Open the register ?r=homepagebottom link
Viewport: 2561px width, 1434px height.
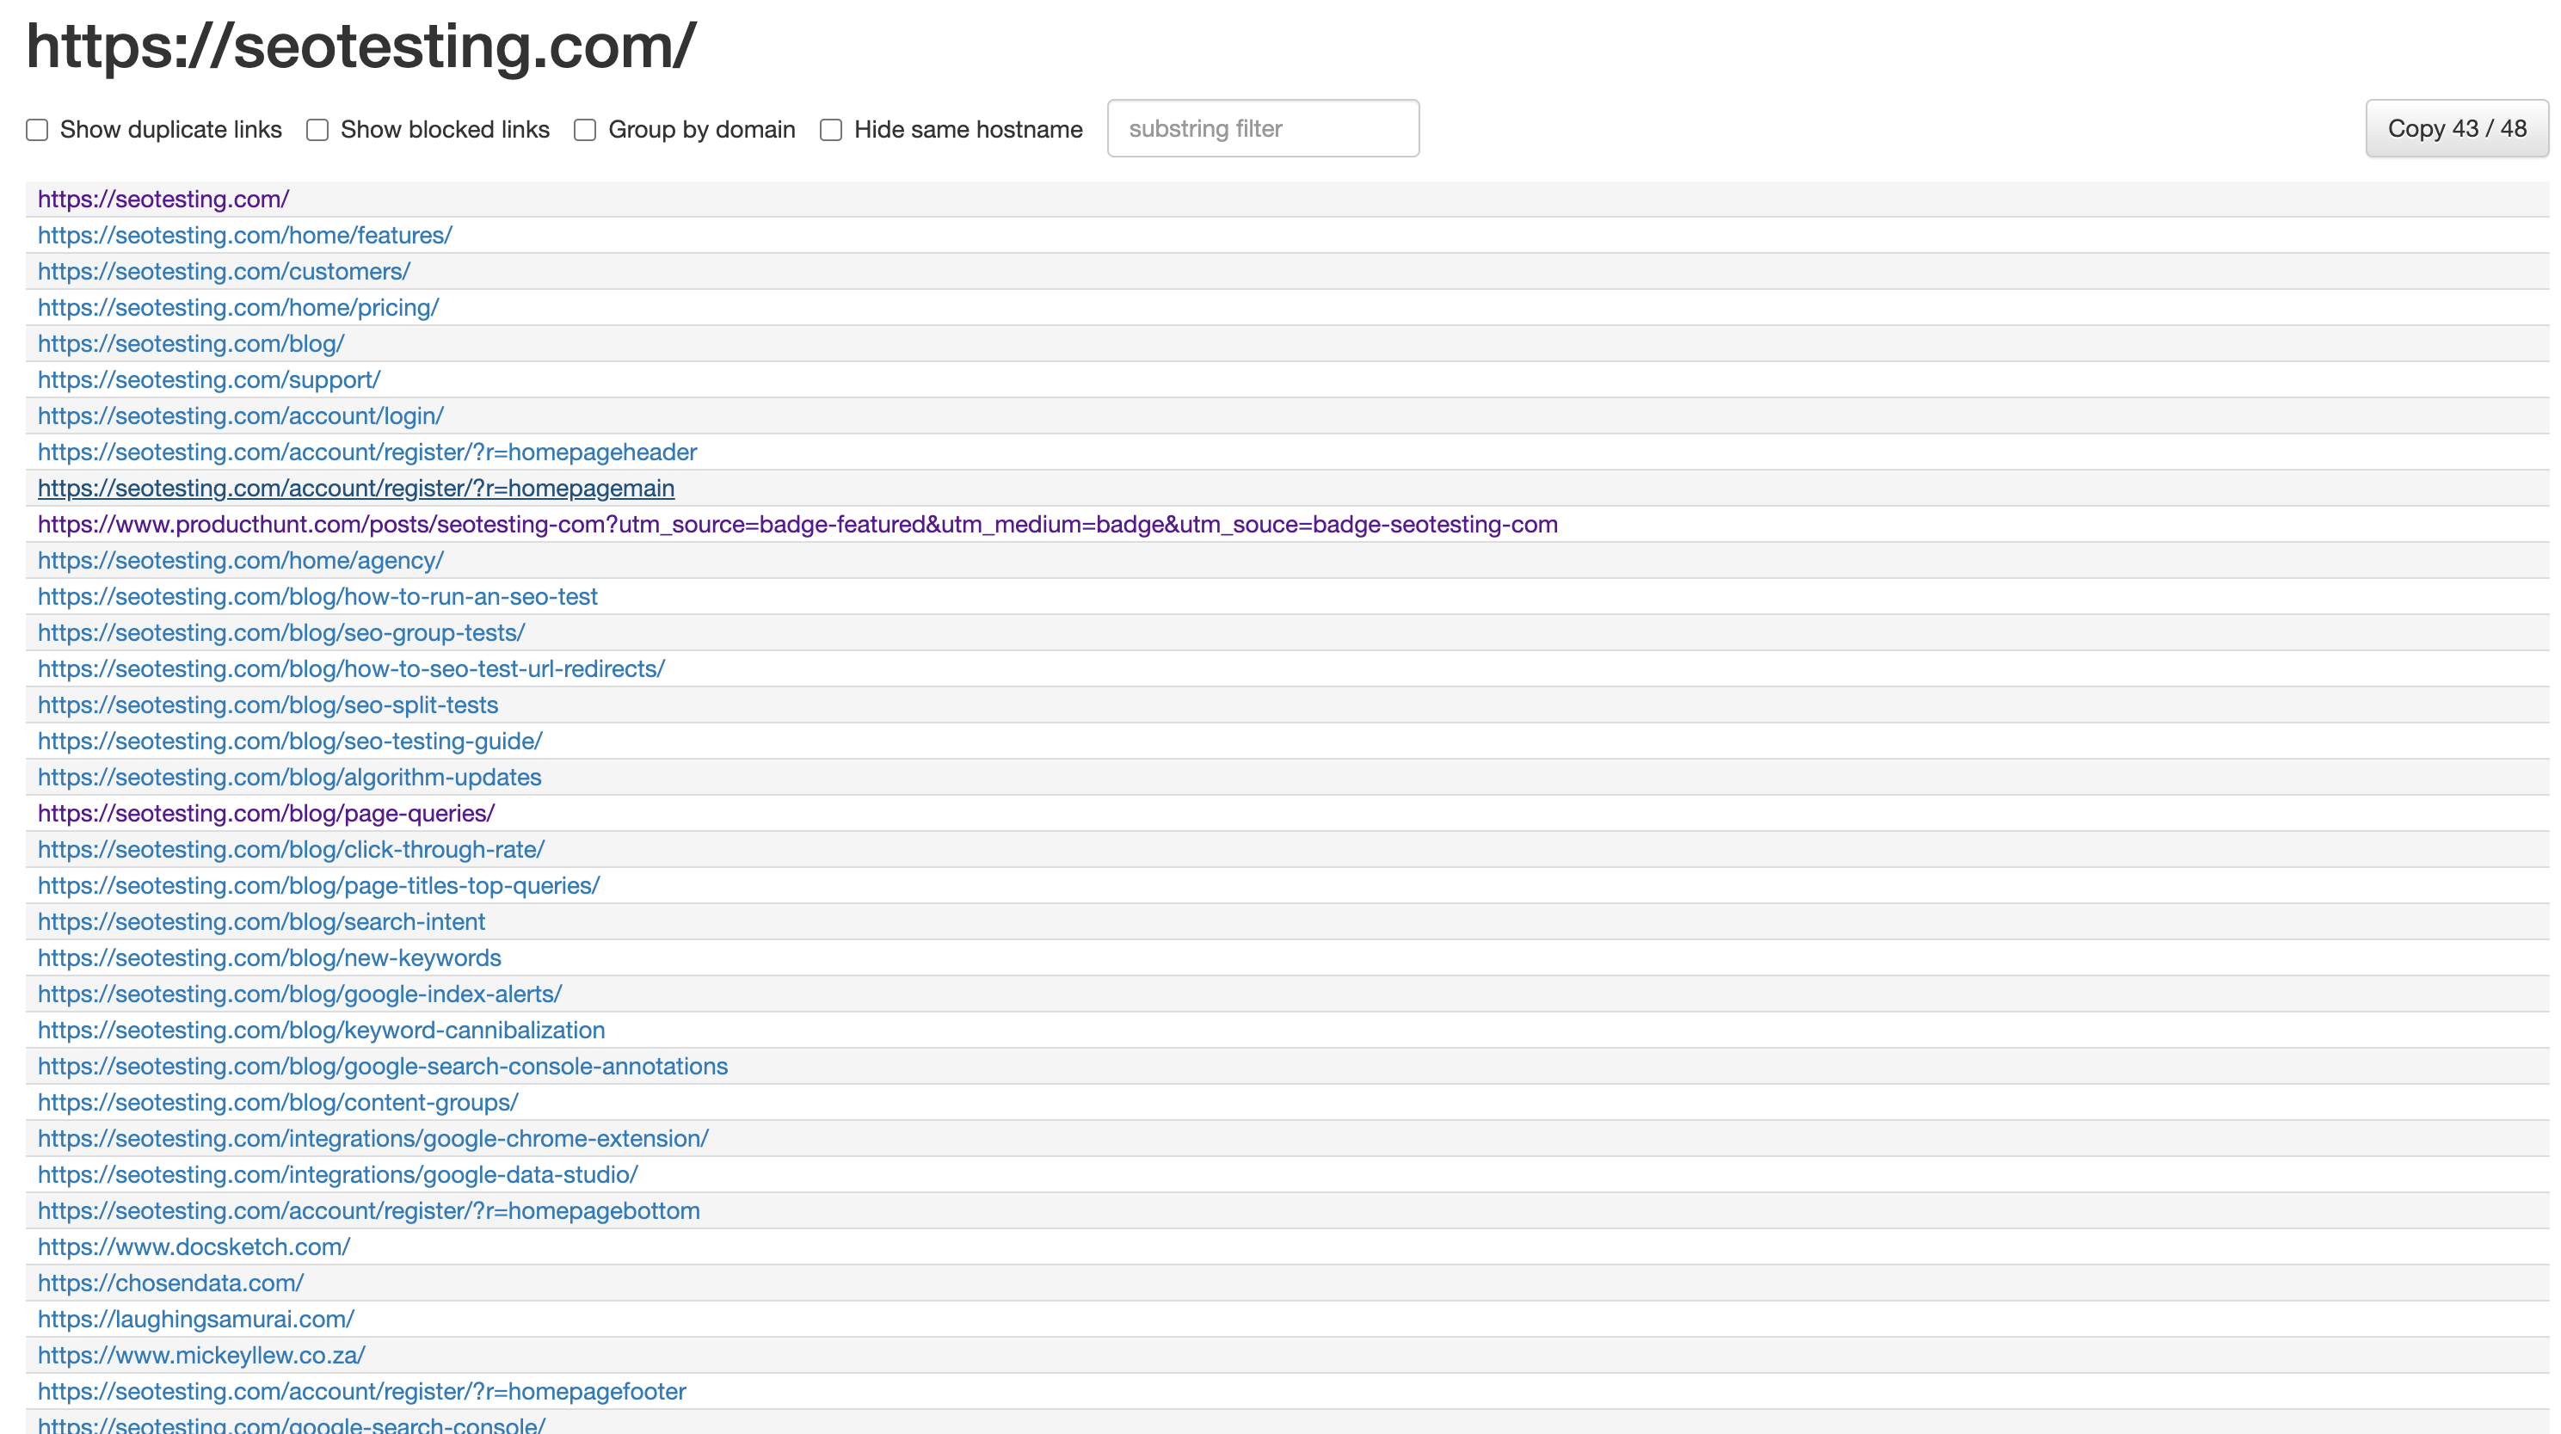pyautogui.click(x=369, y=1210)
